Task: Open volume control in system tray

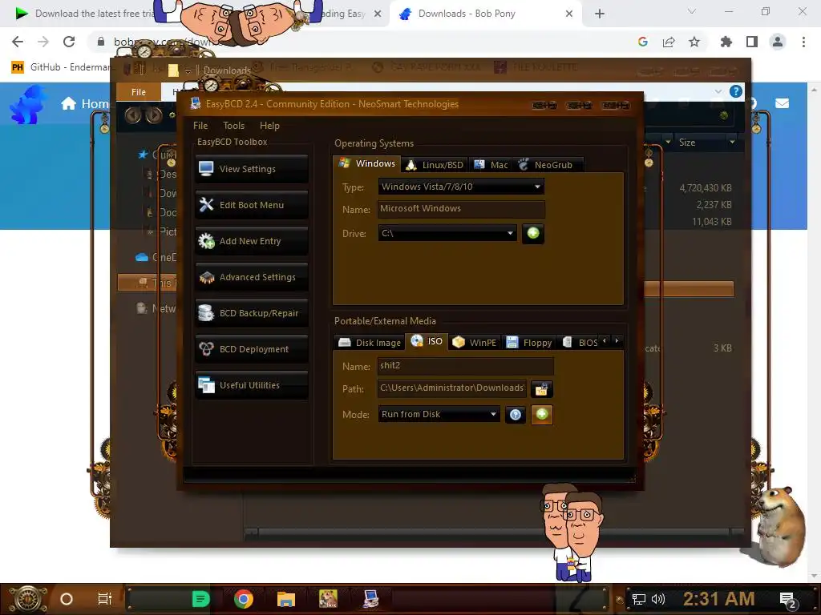Action: pyautogui.click(x=658, y=599)
